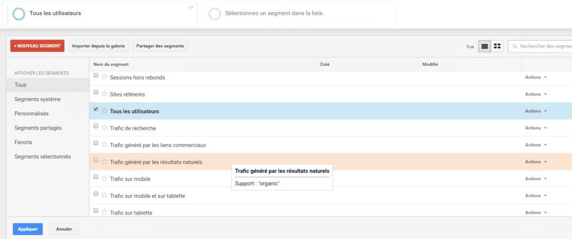572x239 pixels.
Task: Switch to grid view icon
Action: (x=497, y=46)
